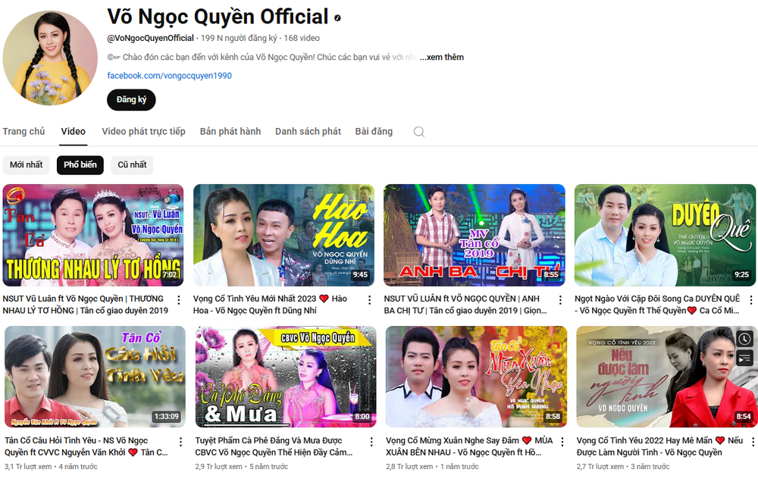
Task: Open Cà Phê Đắng & Mưa thumbnail
Action: 286,377
